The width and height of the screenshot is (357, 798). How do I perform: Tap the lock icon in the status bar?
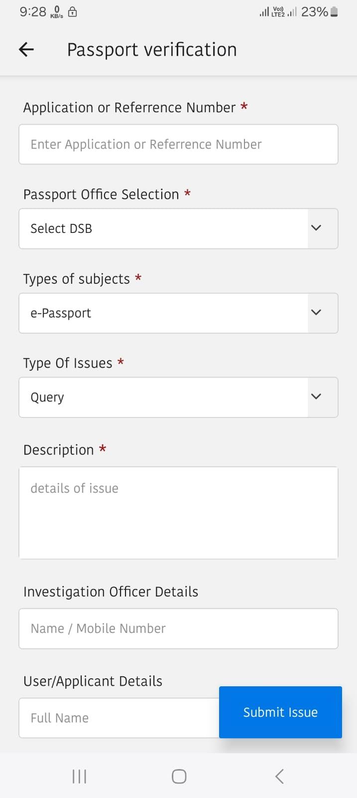(72, 11)
